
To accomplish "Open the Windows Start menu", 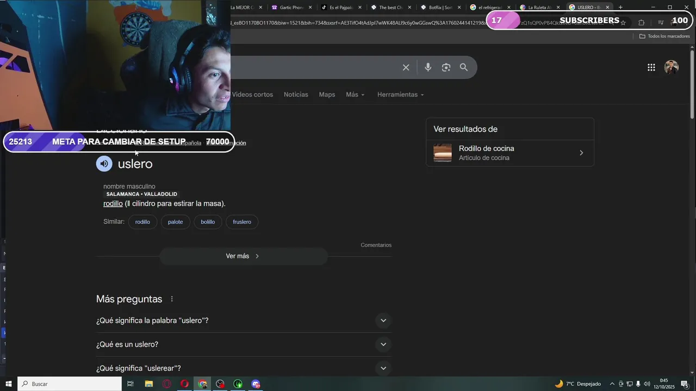I will point(8,384).
